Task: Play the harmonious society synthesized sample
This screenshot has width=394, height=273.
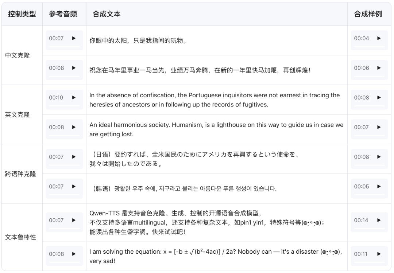Action: click(378, 128)
